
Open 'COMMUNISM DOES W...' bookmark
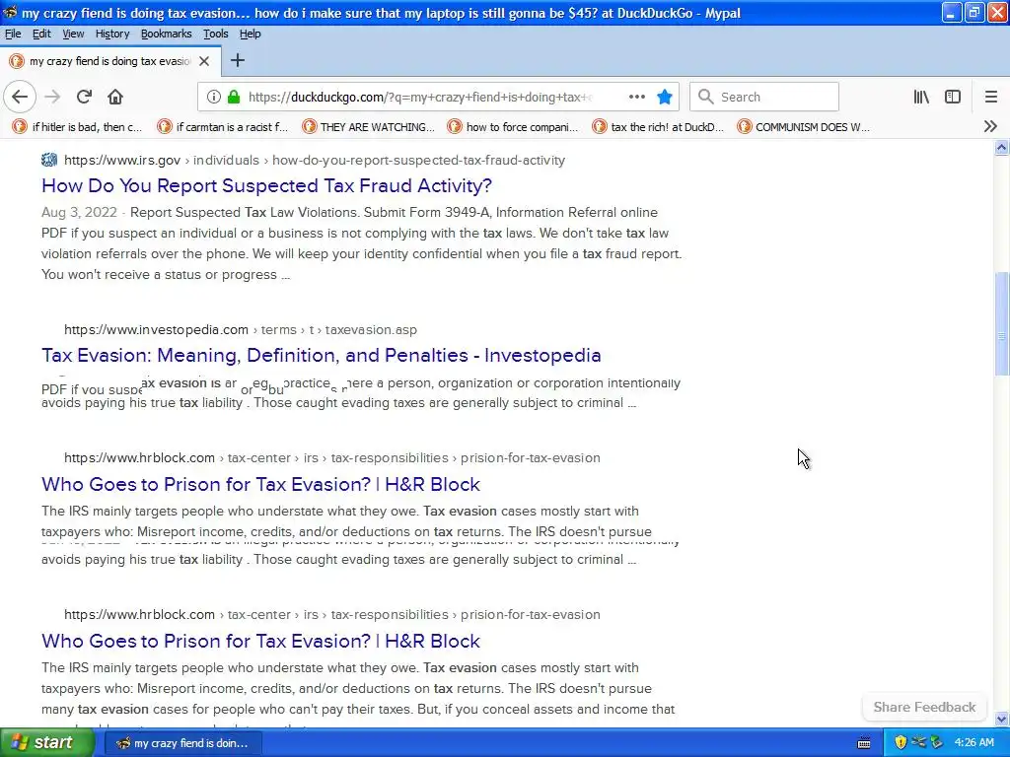point(804,127)
